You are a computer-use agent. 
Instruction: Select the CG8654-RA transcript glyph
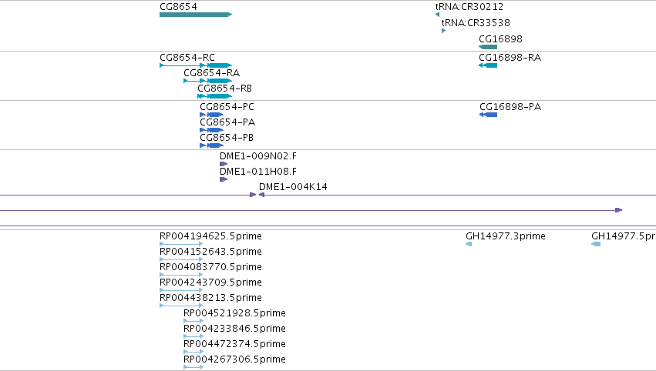point(207,81)
